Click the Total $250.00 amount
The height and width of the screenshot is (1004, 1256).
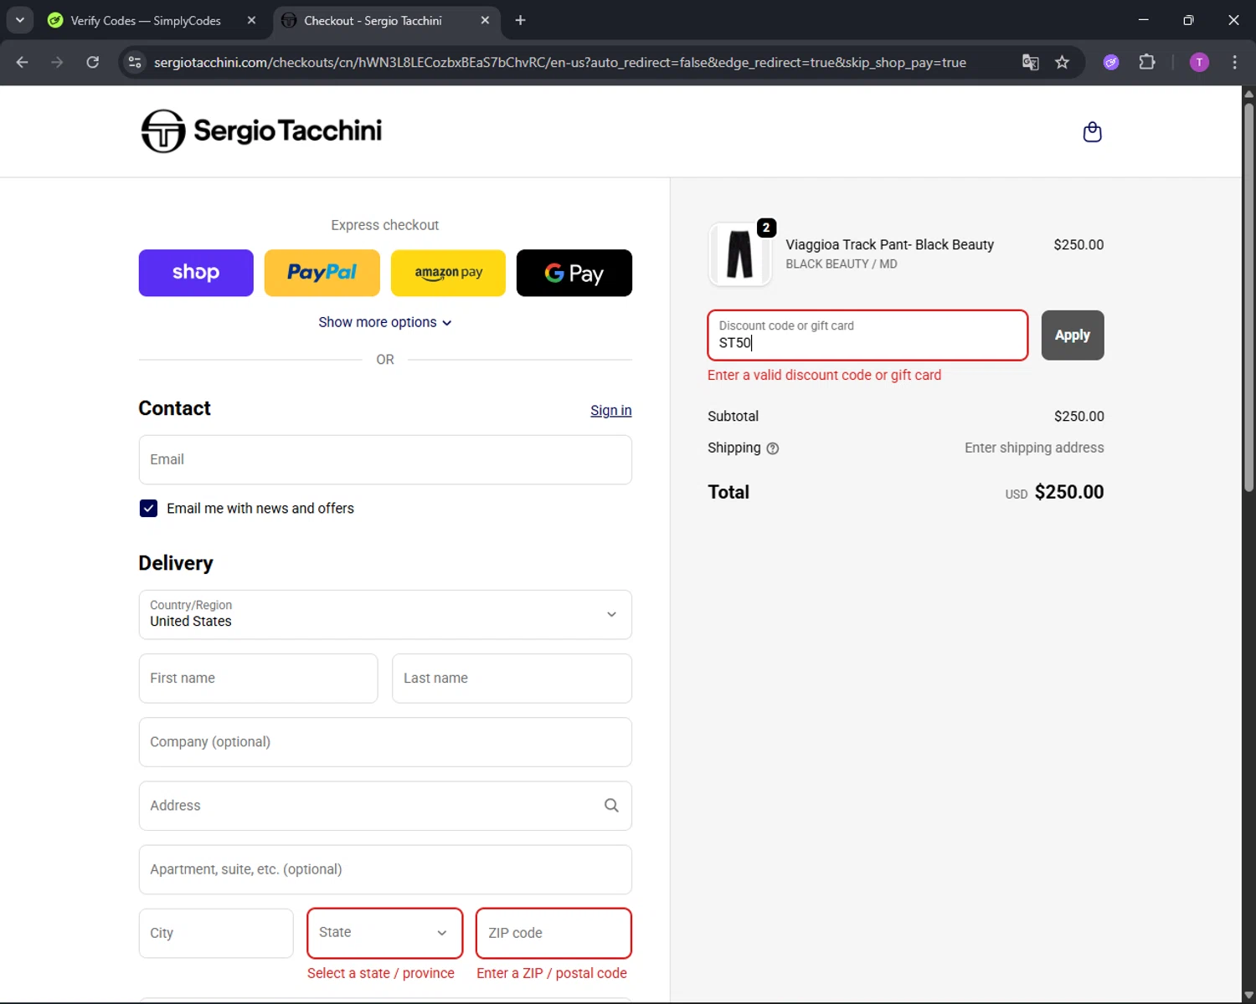coord(1069,492)
